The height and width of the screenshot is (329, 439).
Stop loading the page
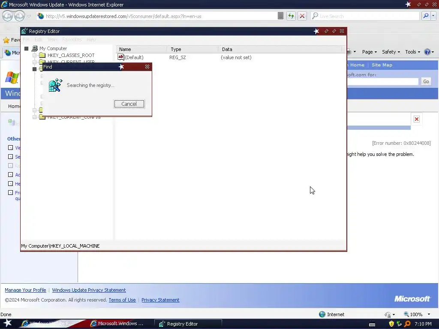pyautogui.click(x=302, y=16)
